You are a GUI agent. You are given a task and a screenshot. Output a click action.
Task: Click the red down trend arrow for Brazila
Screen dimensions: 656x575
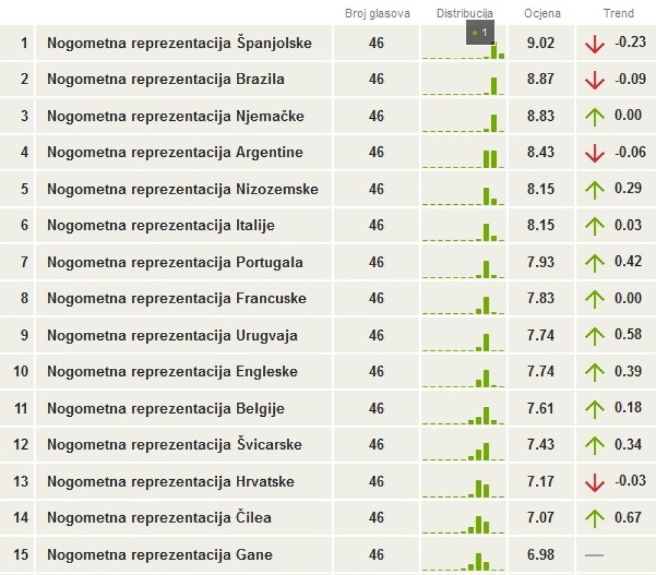point(594,80)
